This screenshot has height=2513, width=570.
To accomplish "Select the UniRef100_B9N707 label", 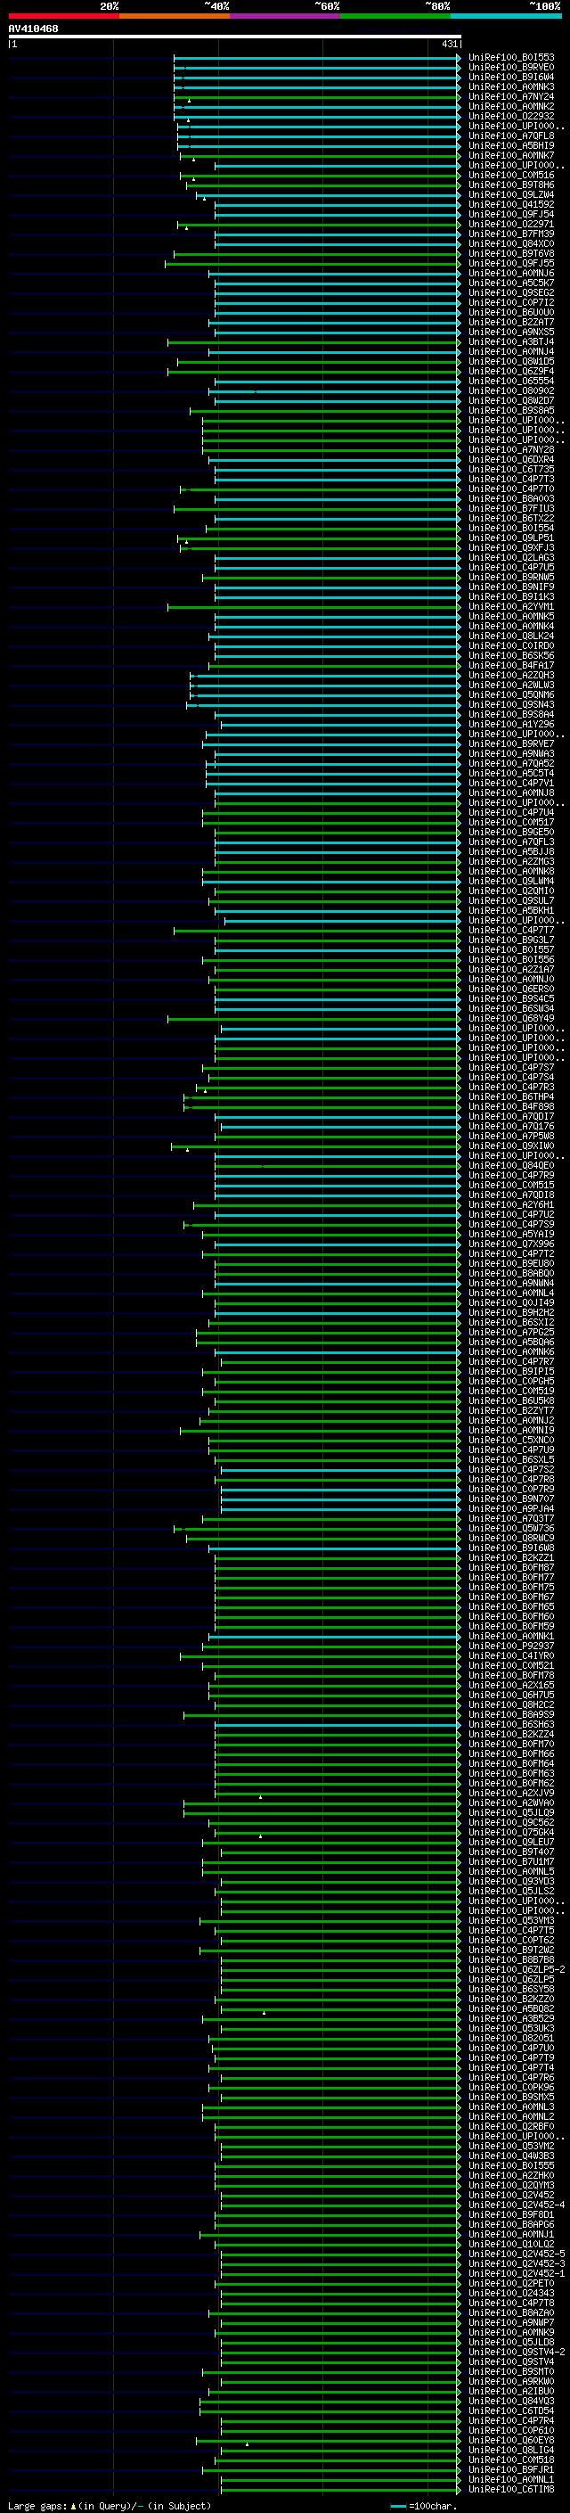I will click(x=510, y=1499).
